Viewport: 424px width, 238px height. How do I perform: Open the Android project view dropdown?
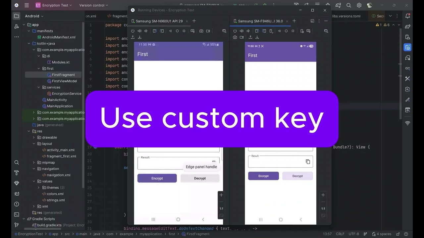pyautogui.click(x=34, y=16)
